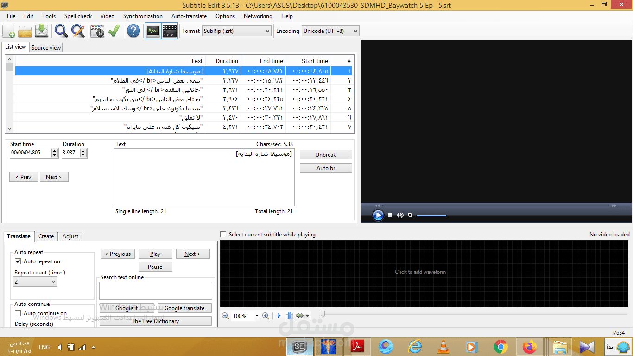Disable the Auto repeat on checkbox
The height and width of the screenshot is (356, 633).
coord(18,261)
